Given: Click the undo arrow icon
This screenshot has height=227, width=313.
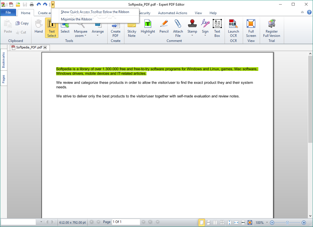Looking at the screenshot, I should point(39,4).
